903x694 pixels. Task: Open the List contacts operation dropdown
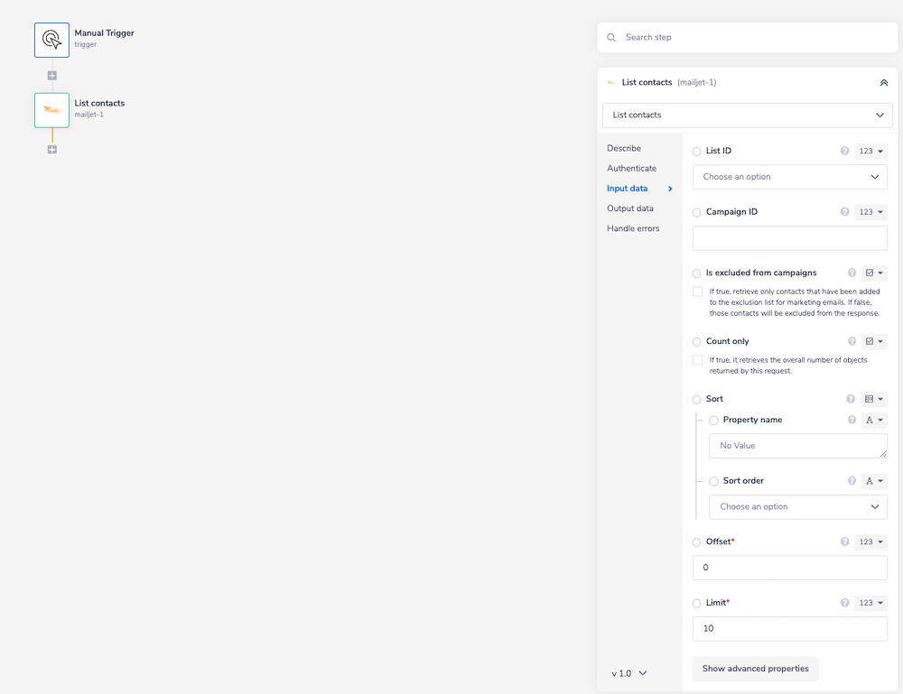(747, 116)
